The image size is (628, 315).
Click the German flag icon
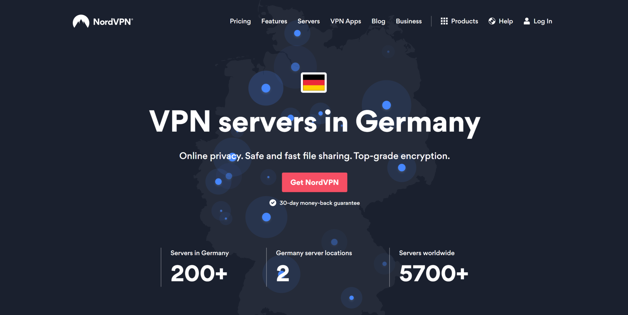(314, 83)
